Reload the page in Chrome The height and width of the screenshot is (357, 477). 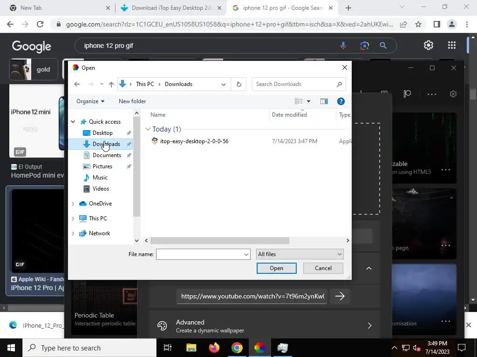click(40, 24)
